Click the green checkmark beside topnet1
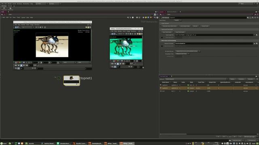 coord(59,78)
